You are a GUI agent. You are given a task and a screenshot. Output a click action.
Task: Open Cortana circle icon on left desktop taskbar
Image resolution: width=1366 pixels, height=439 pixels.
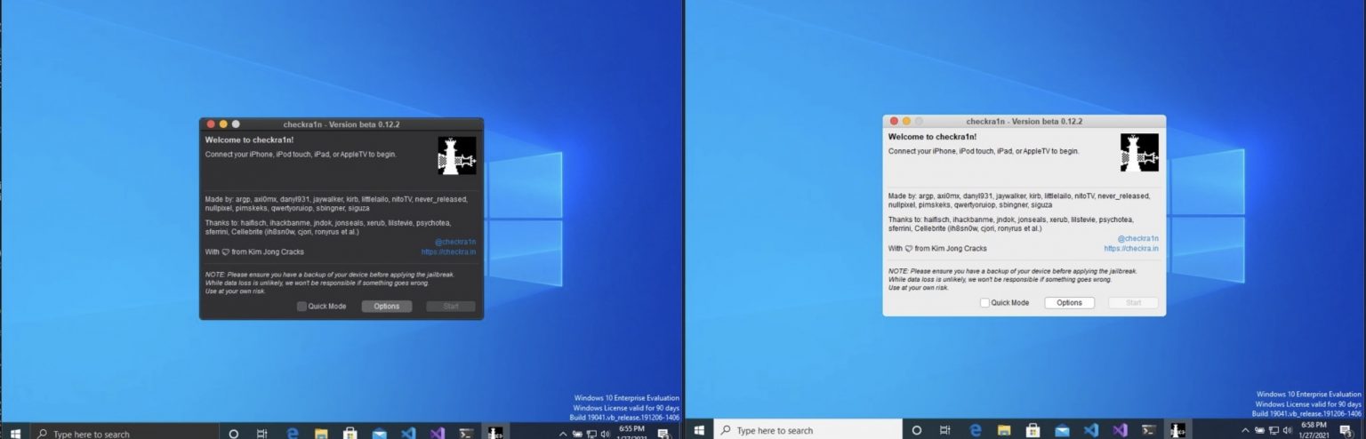coord(234,434)
